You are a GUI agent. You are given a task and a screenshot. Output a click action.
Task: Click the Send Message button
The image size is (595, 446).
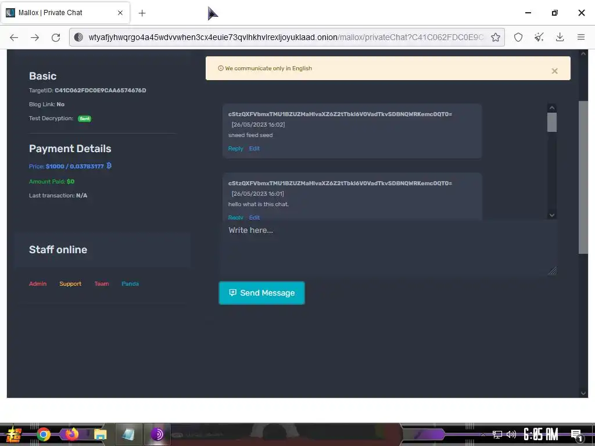click(x=261, y=293)
